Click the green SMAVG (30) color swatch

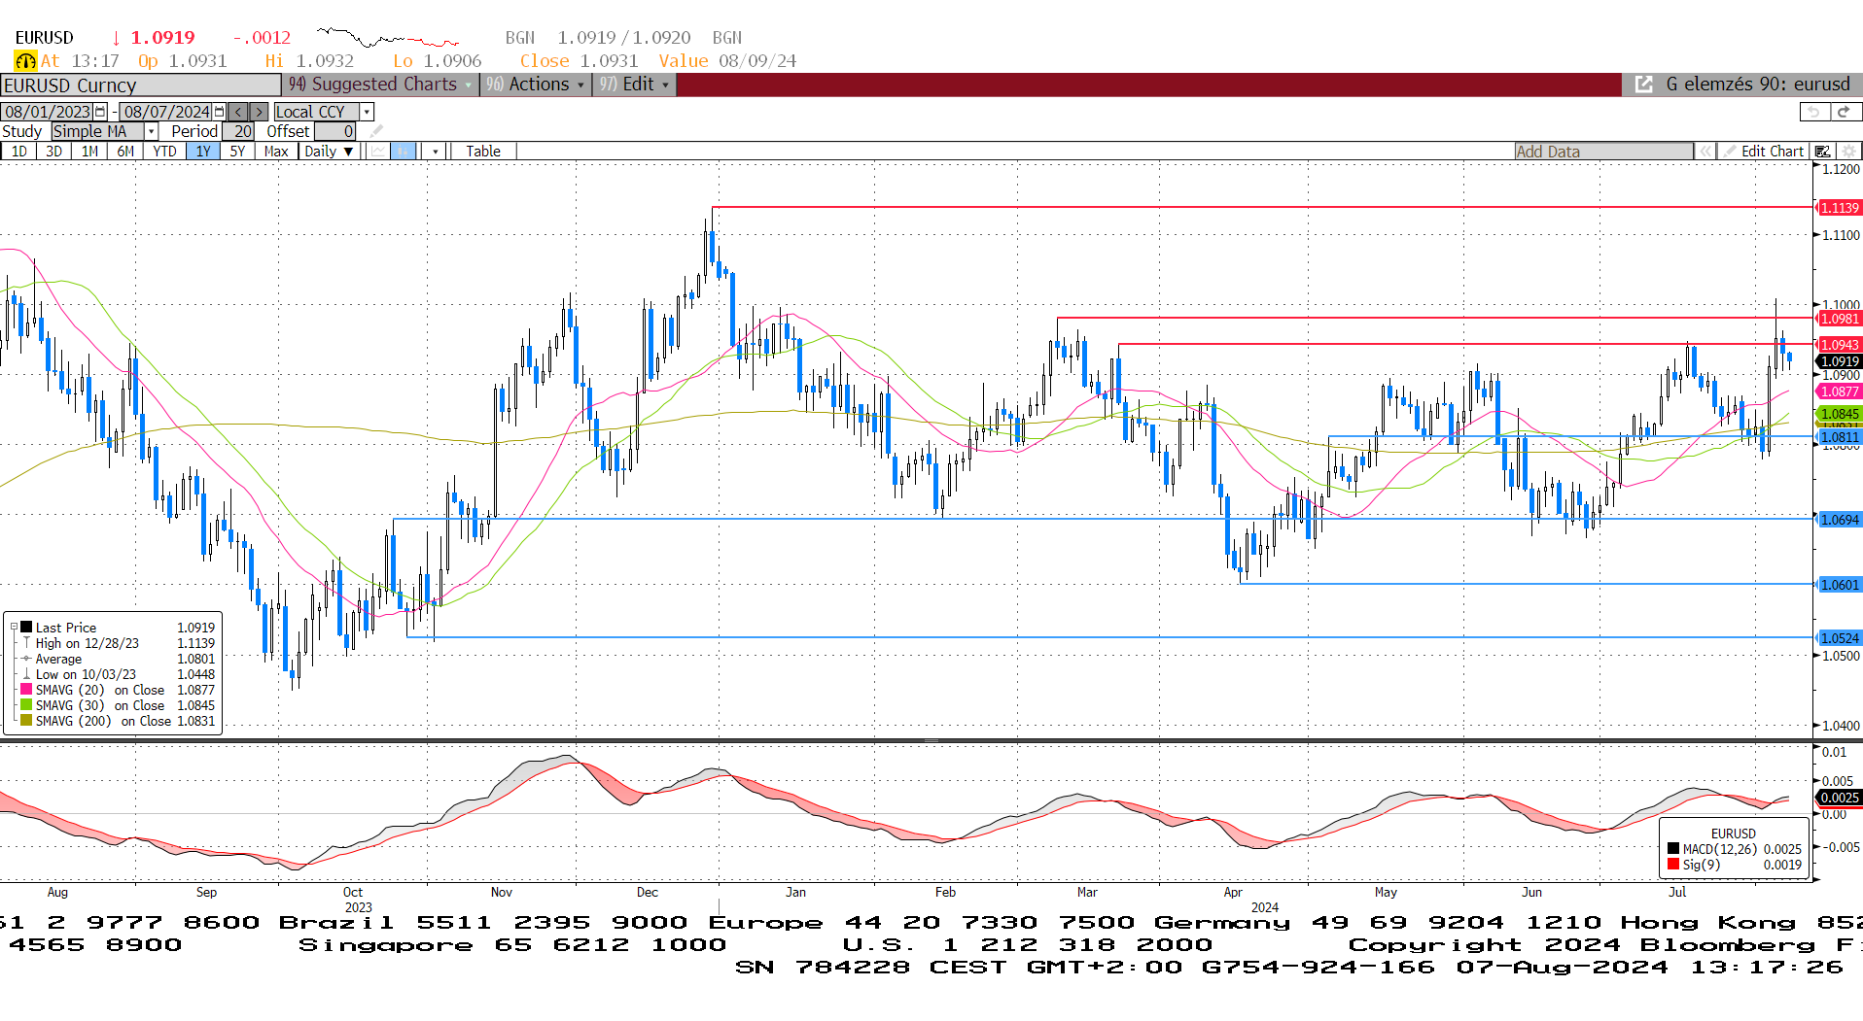26,704
